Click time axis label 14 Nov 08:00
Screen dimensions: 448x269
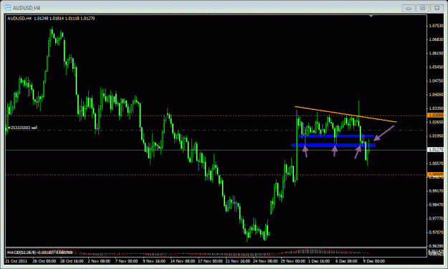click(182, 261)
